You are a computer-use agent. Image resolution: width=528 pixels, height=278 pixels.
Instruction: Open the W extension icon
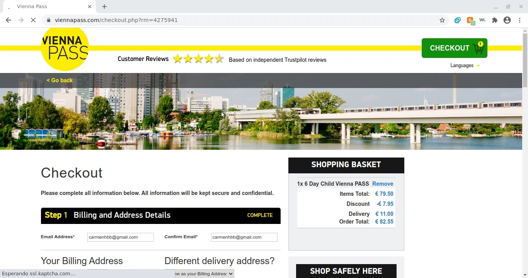click(482, 20)
